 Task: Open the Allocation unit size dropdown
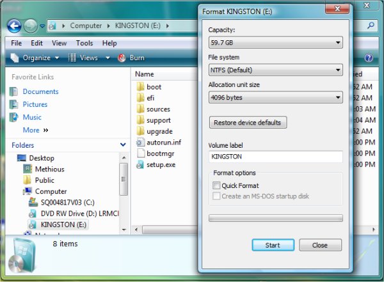click(275, 97)
